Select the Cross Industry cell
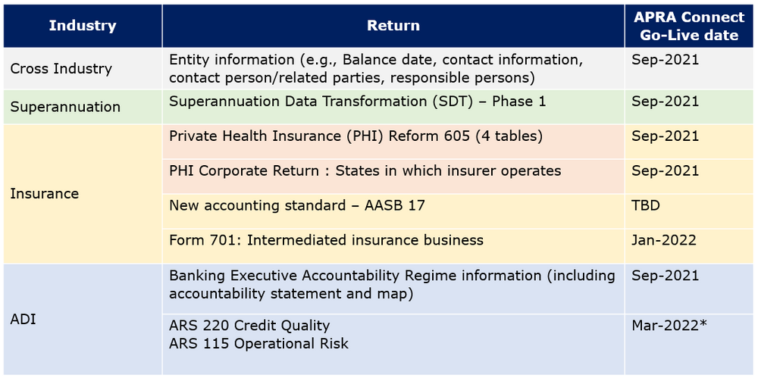Viewport: 758px width, 381px height. pyautogui.click(x=61, y=69)
